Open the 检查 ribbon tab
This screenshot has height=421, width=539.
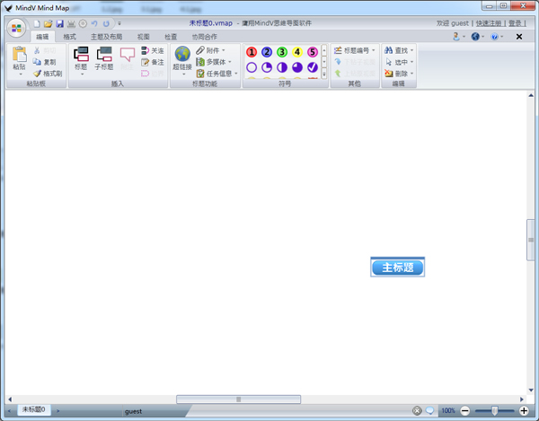coord(171,37)
